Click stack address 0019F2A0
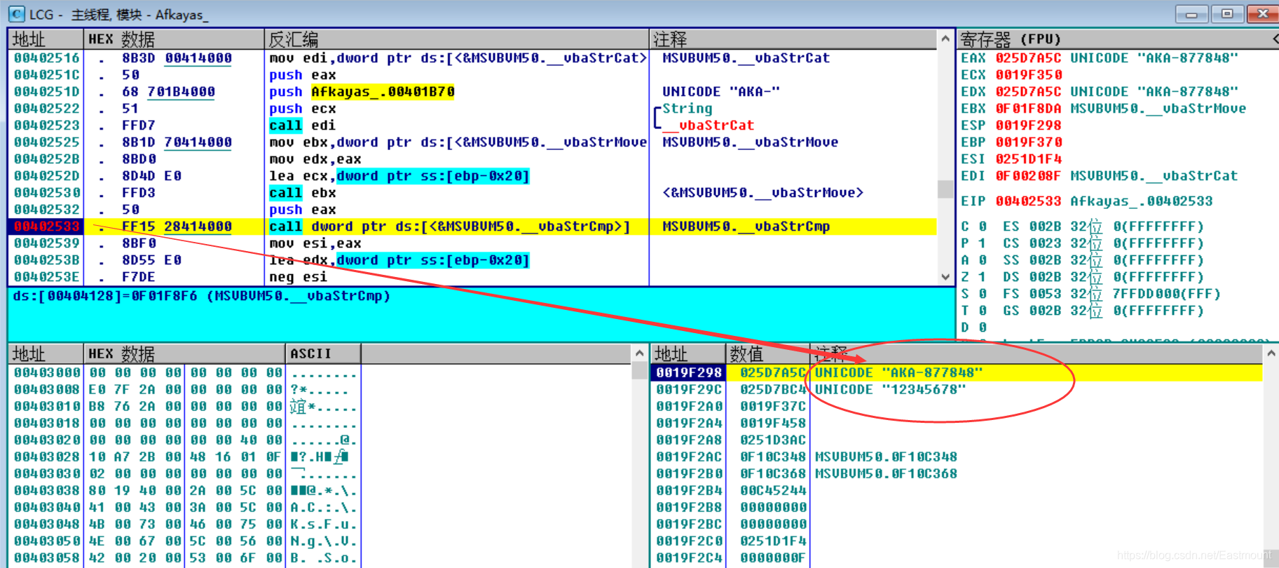1279x568 pixels. point(688,406)
